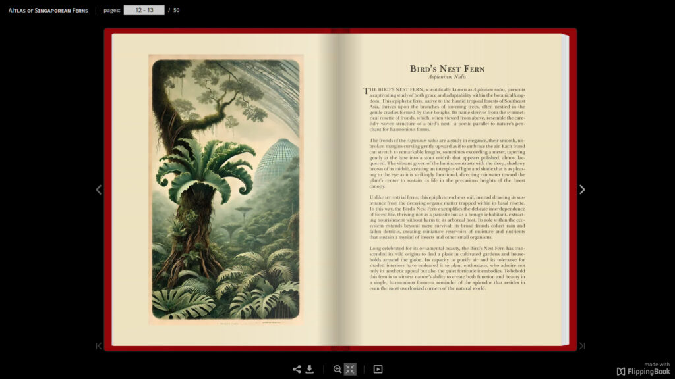Go to the previous page
Viewport: 675px width, 379px height.
click(99, 189)
